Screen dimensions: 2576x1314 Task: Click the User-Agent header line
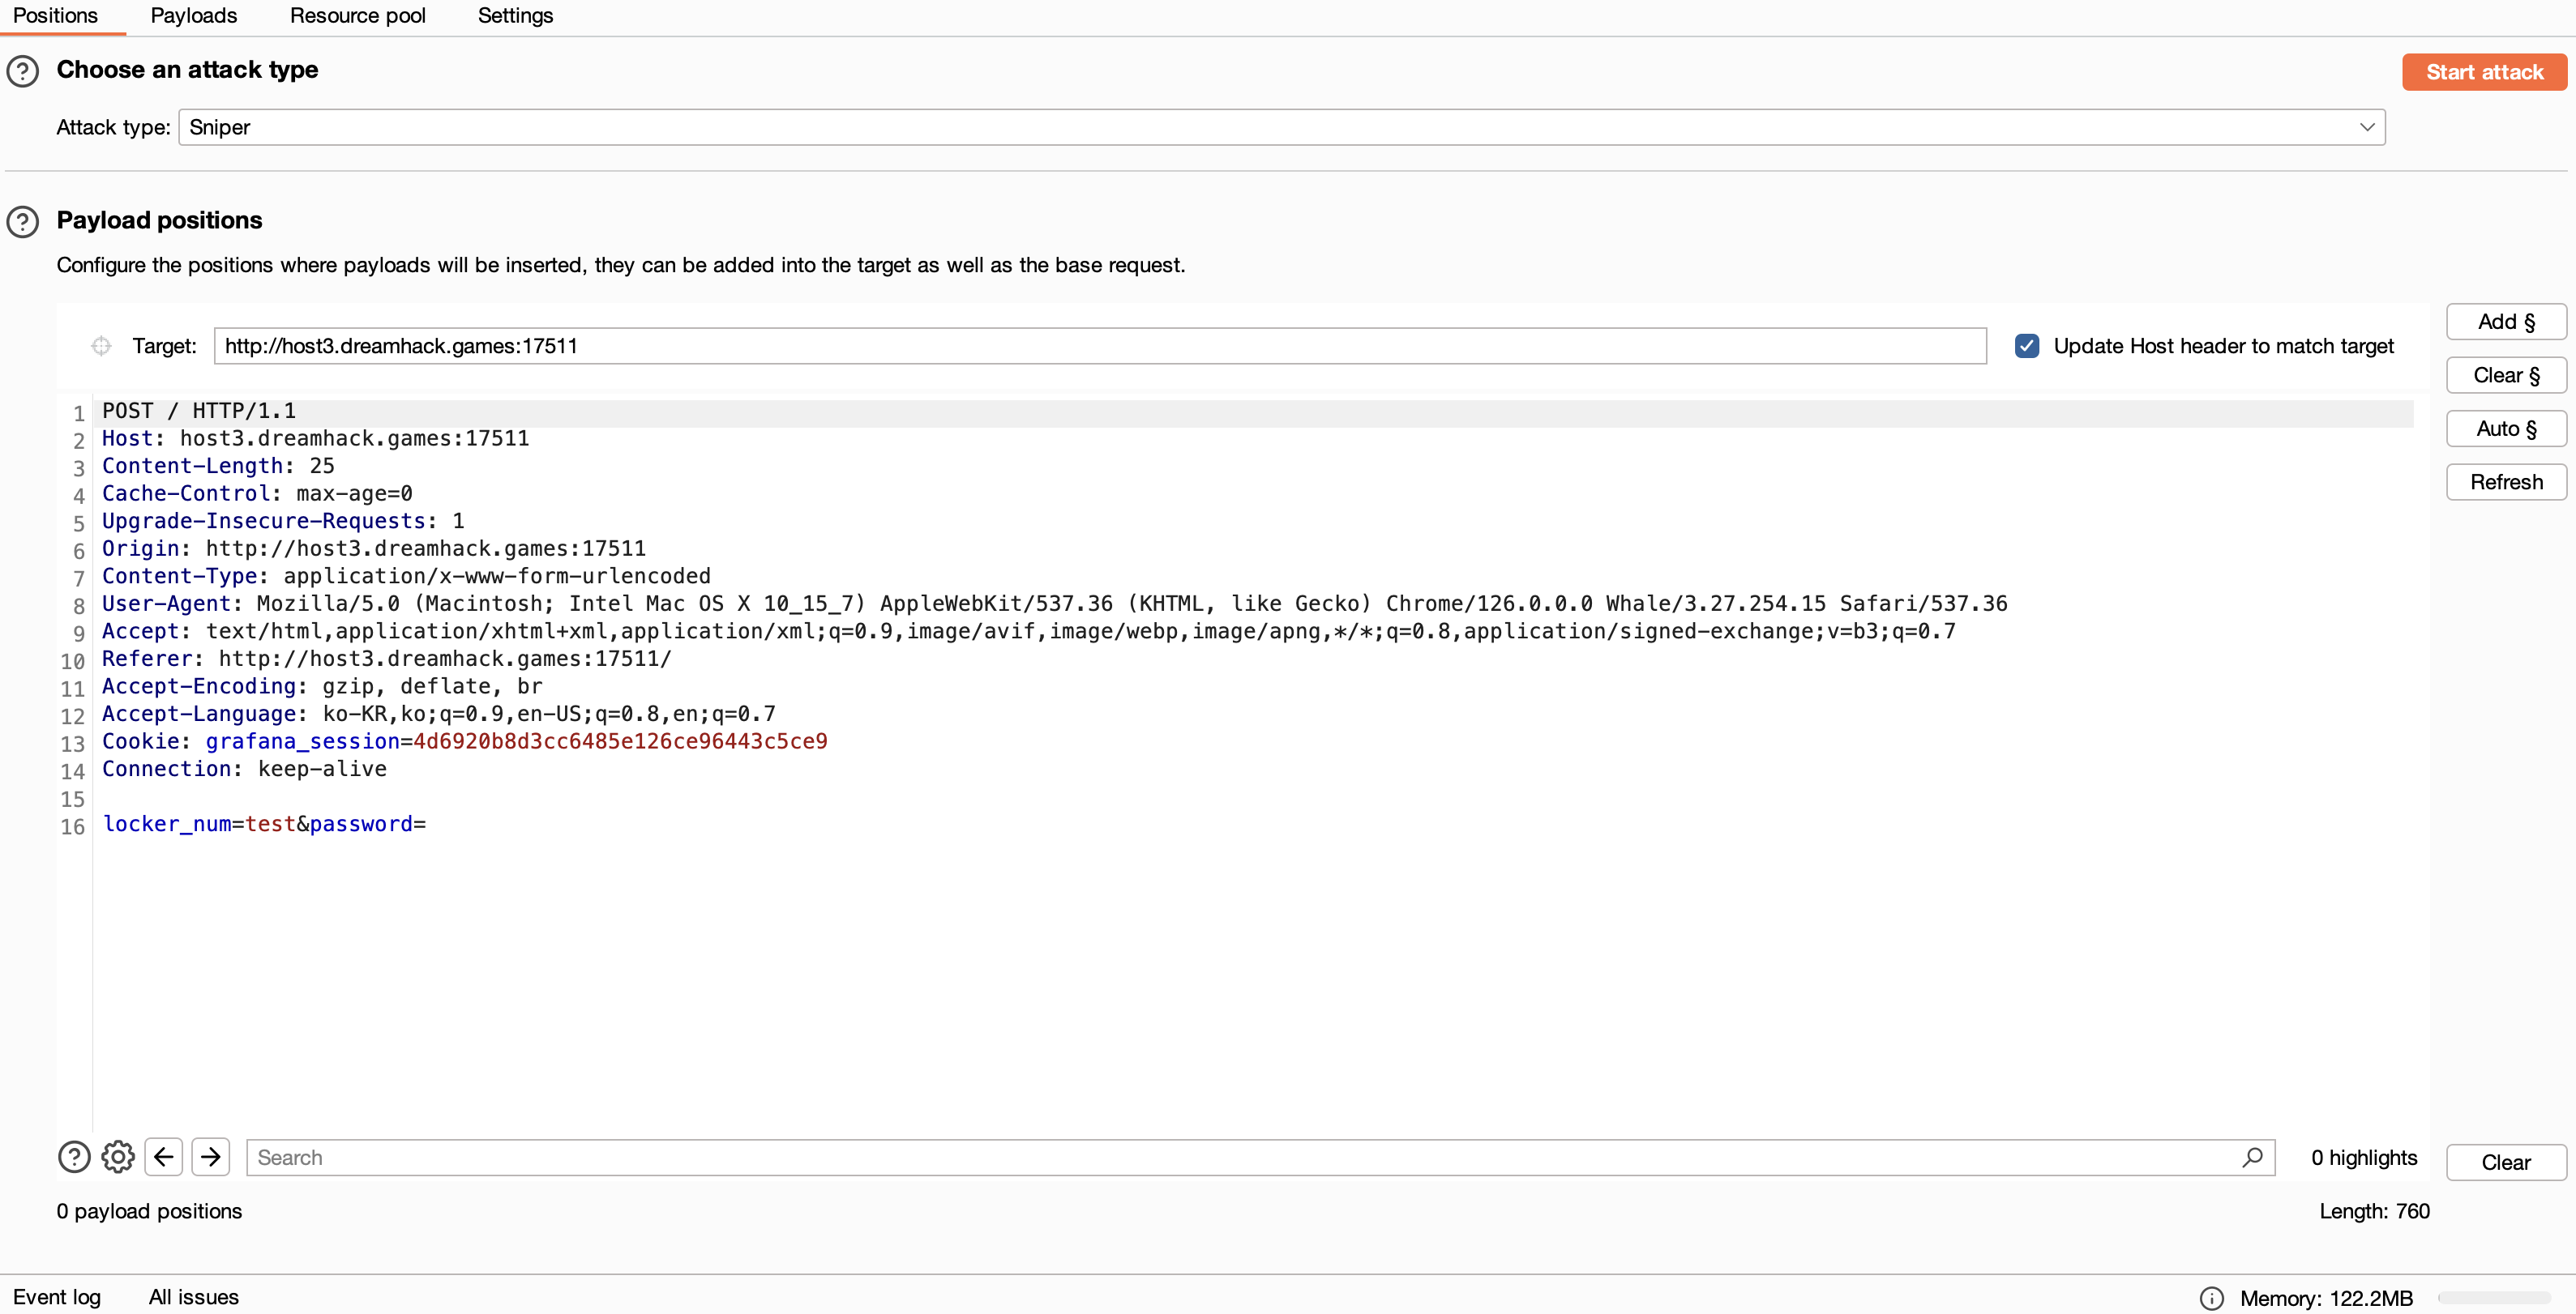click(1054, 604)
